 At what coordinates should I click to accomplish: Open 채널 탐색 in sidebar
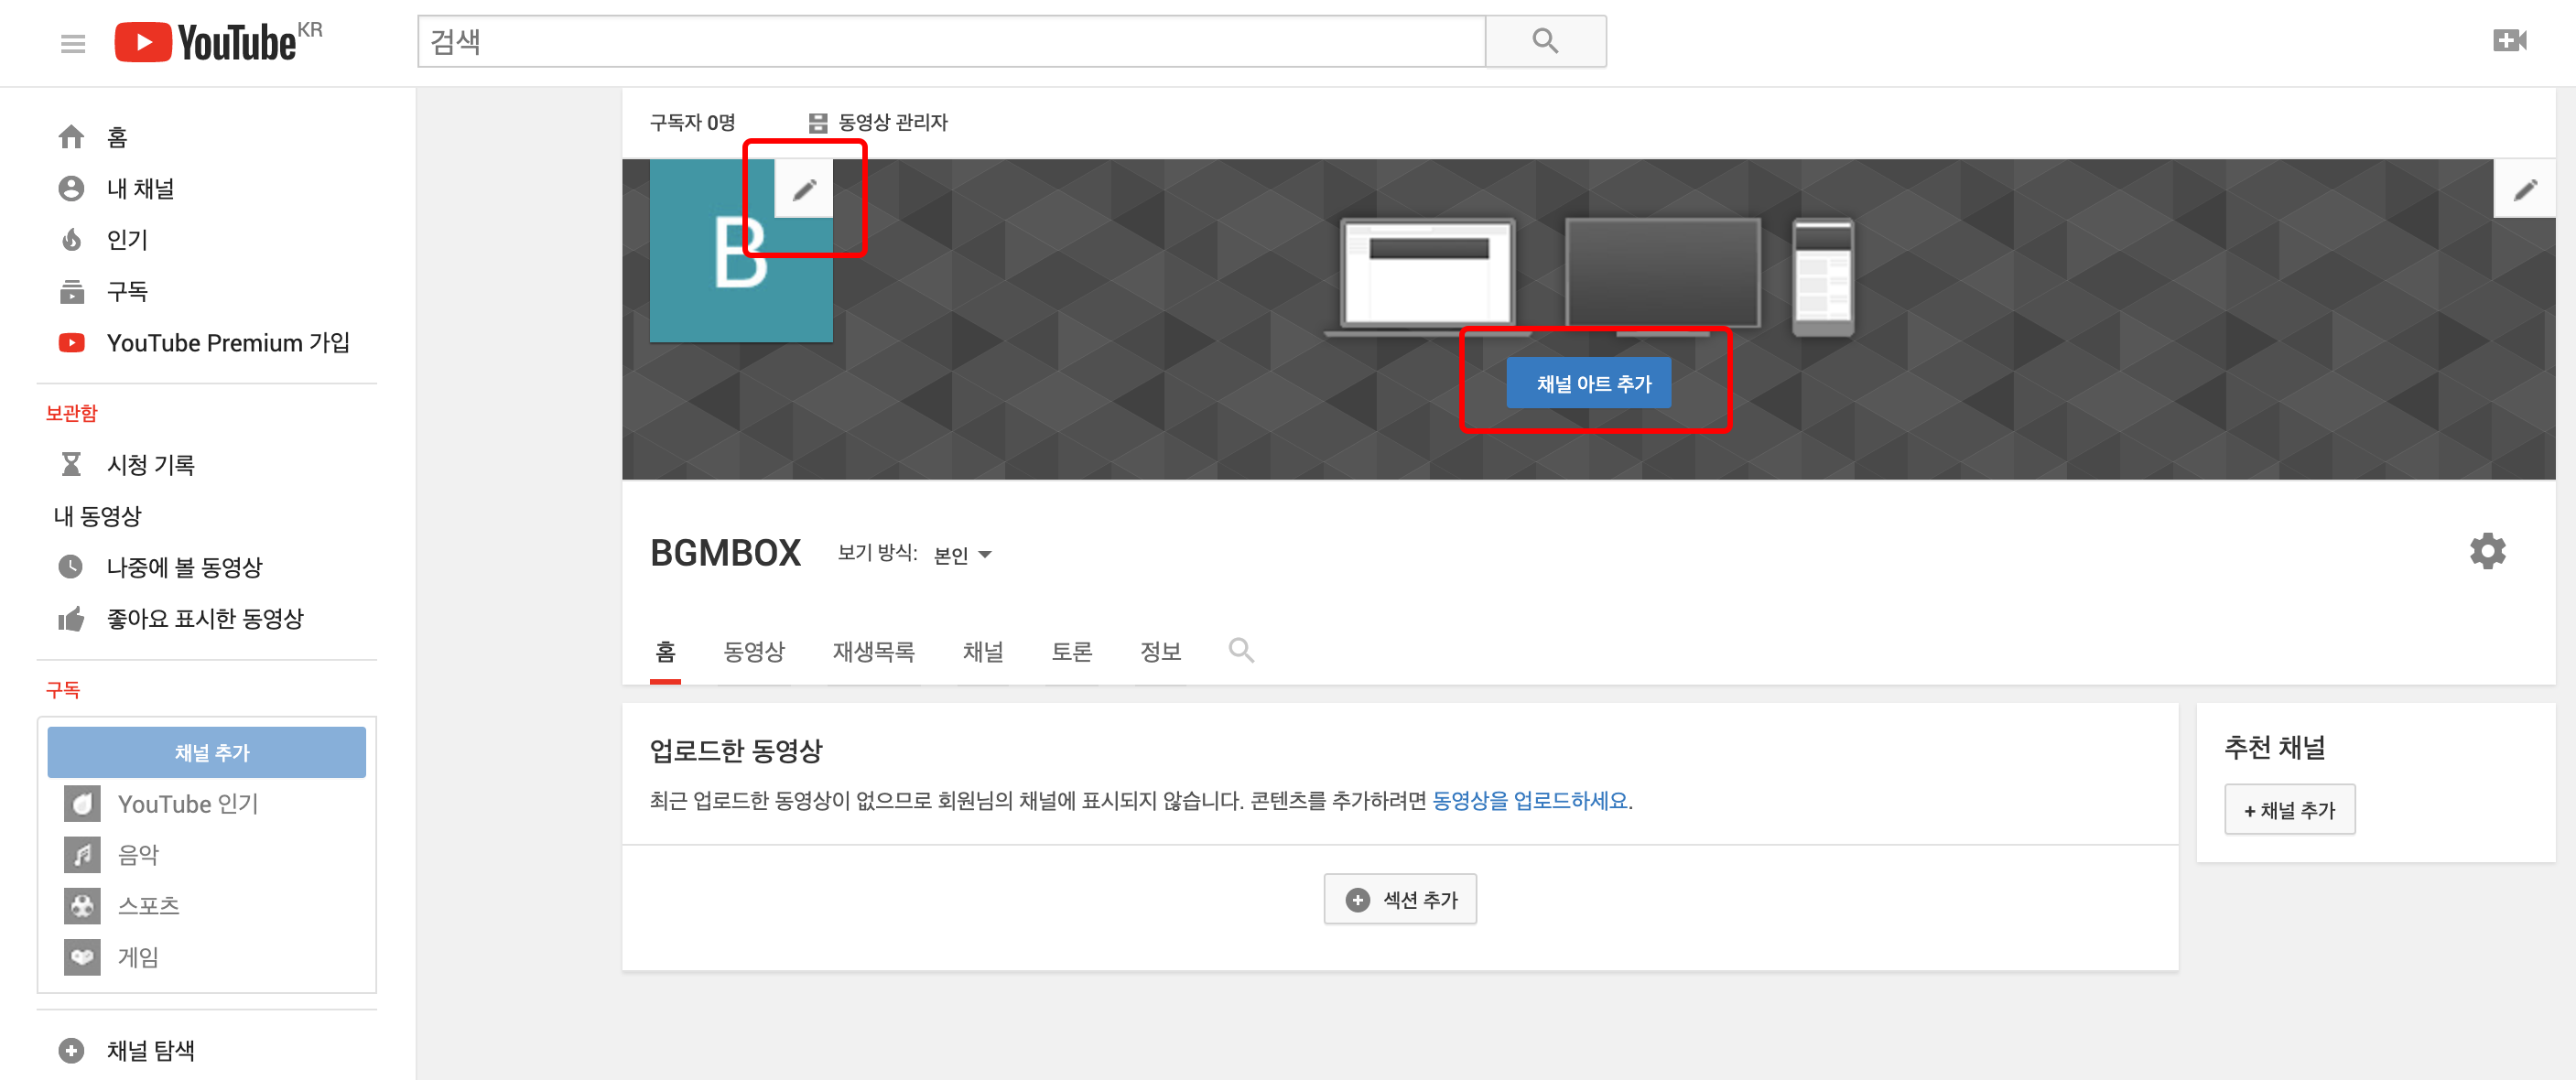coord(151,1050)
